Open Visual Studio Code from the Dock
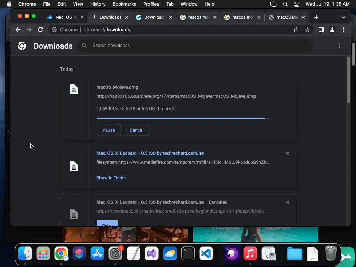 pyautogui.click(x=206, y=253)
